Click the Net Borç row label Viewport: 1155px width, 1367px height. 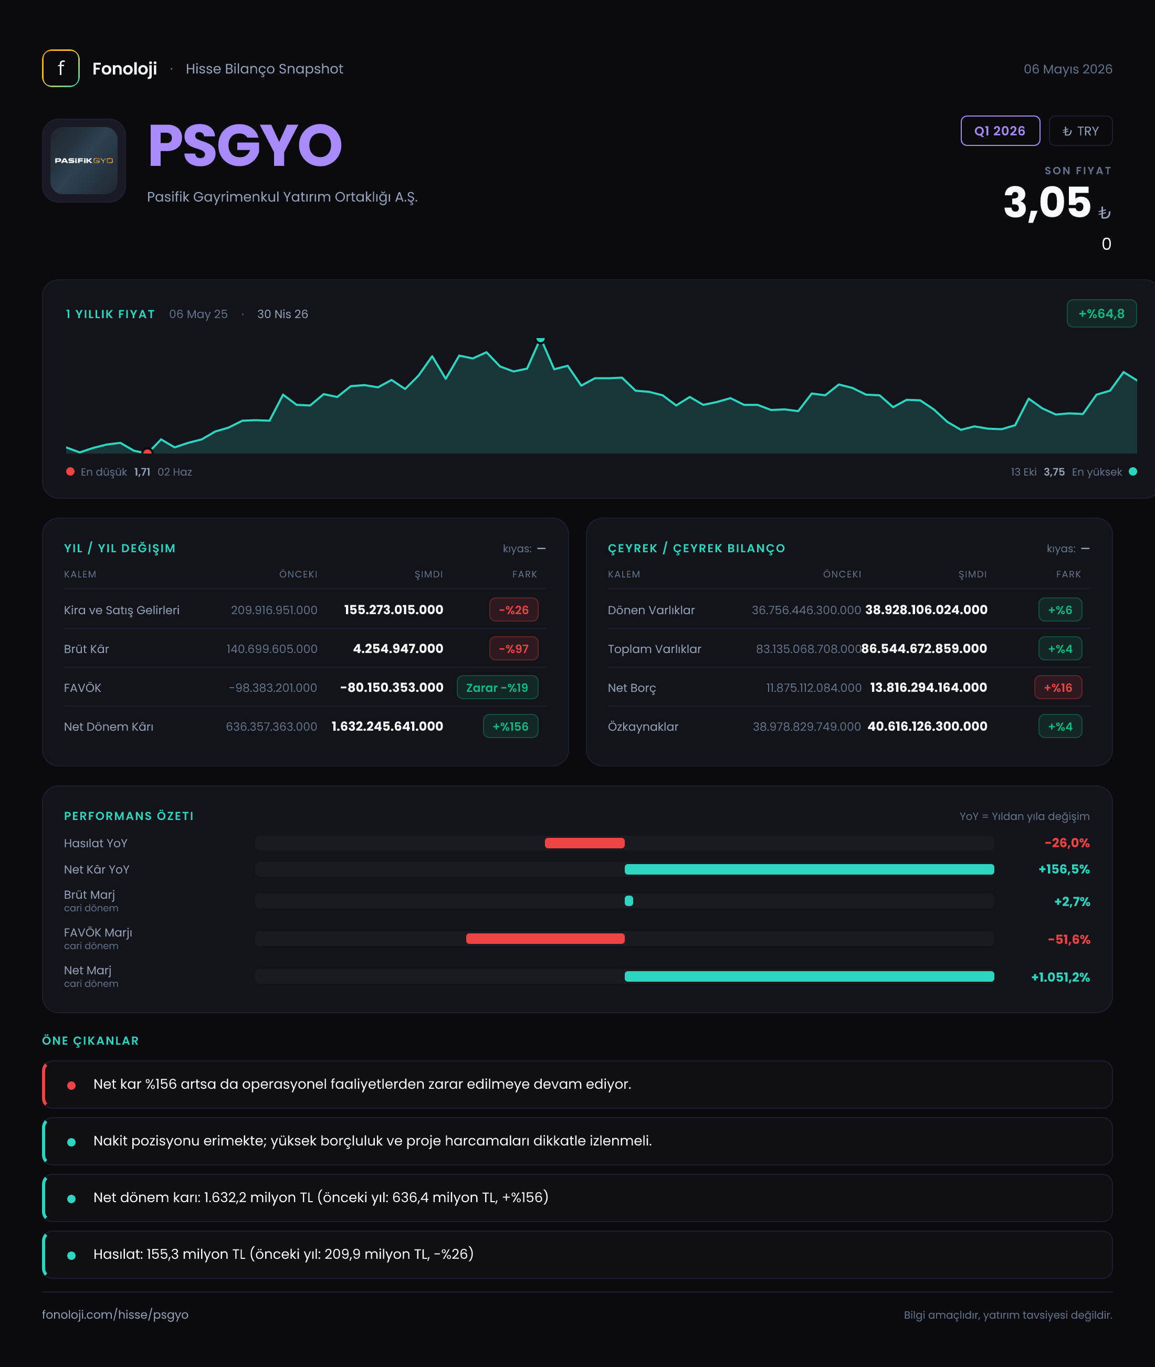(x=632, y=688)
